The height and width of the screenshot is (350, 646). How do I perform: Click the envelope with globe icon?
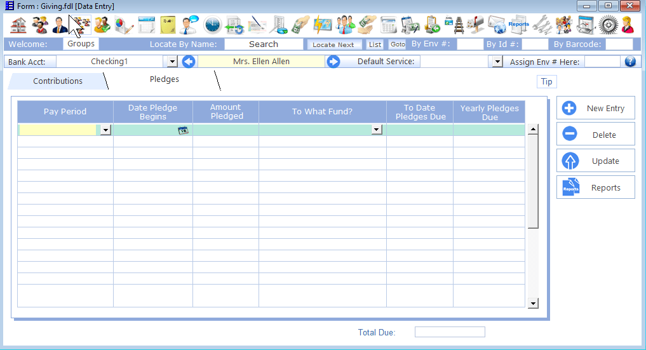[x=497, y=25]
